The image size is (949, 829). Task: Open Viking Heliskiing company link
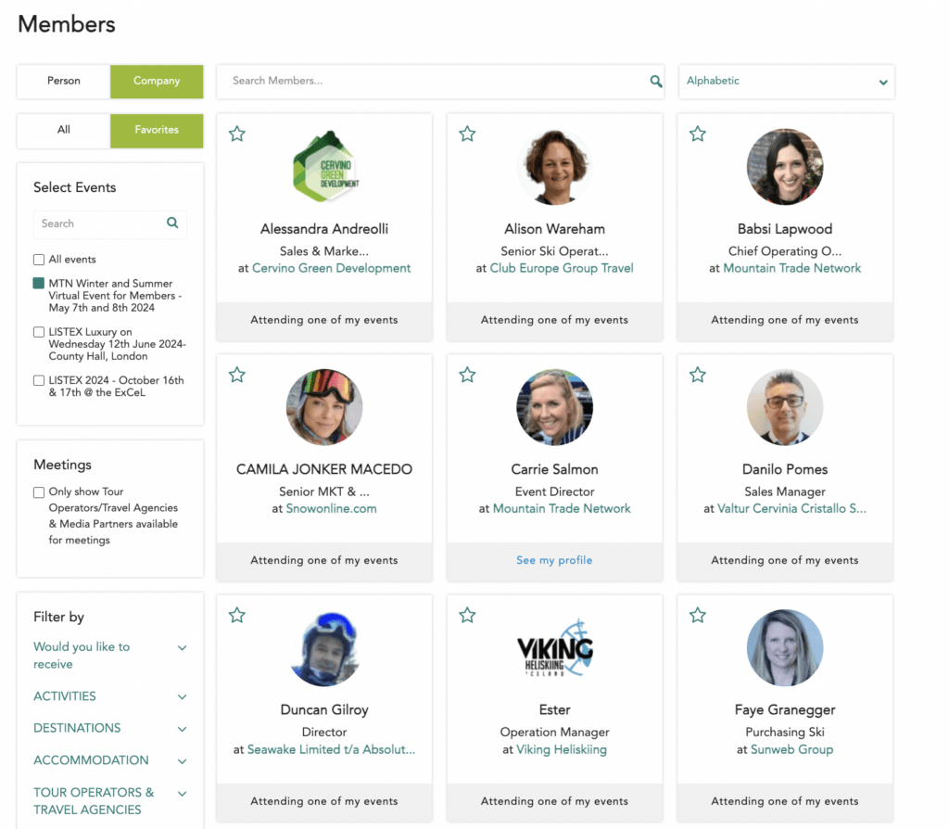pyautogui.click(x=561, y=749)
